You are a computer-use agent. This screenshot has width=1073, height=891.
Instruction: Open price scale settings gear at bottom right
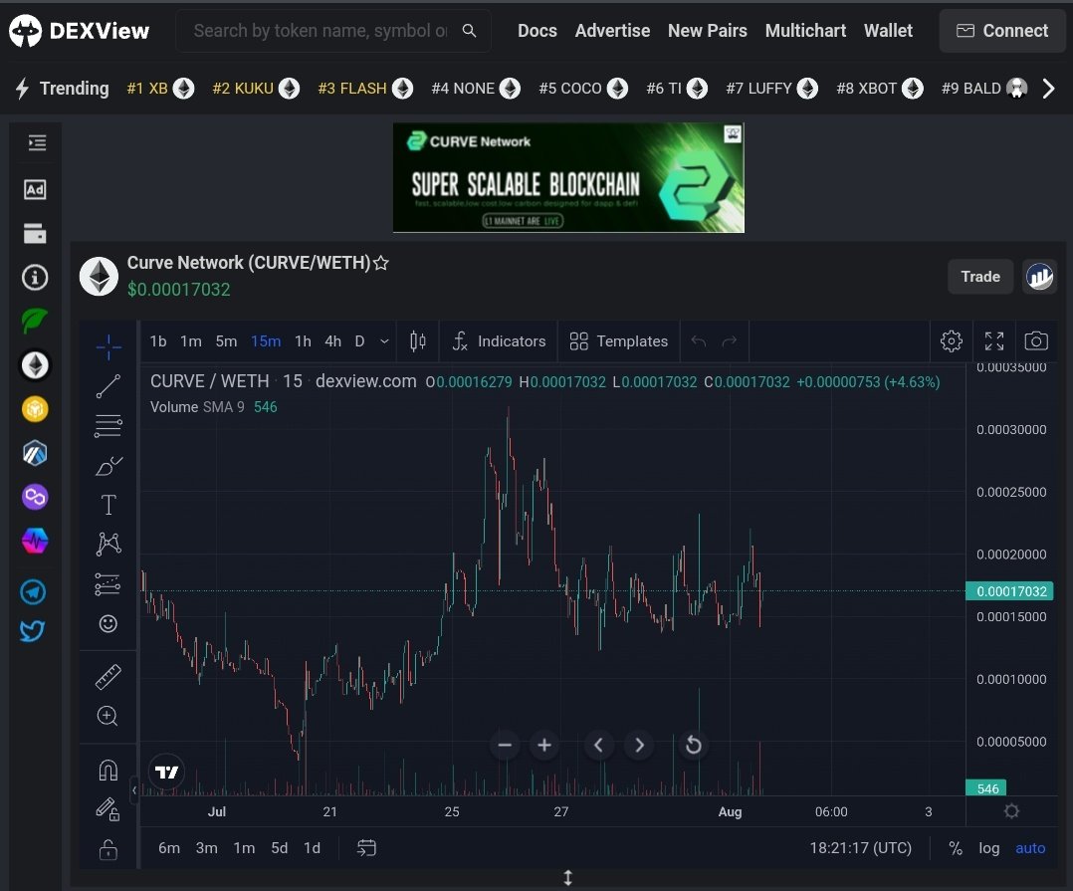[x=1011, y=811]
